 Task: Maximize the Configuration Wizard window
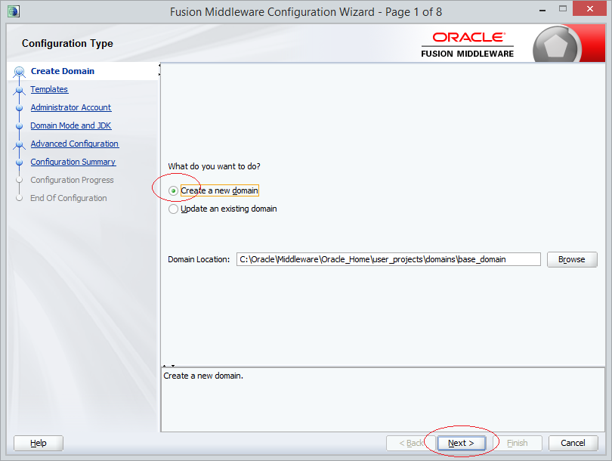[x=562, y=8]
